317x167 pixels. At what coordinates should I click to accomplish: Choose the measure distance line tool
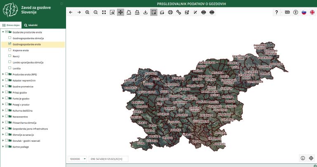129,12
